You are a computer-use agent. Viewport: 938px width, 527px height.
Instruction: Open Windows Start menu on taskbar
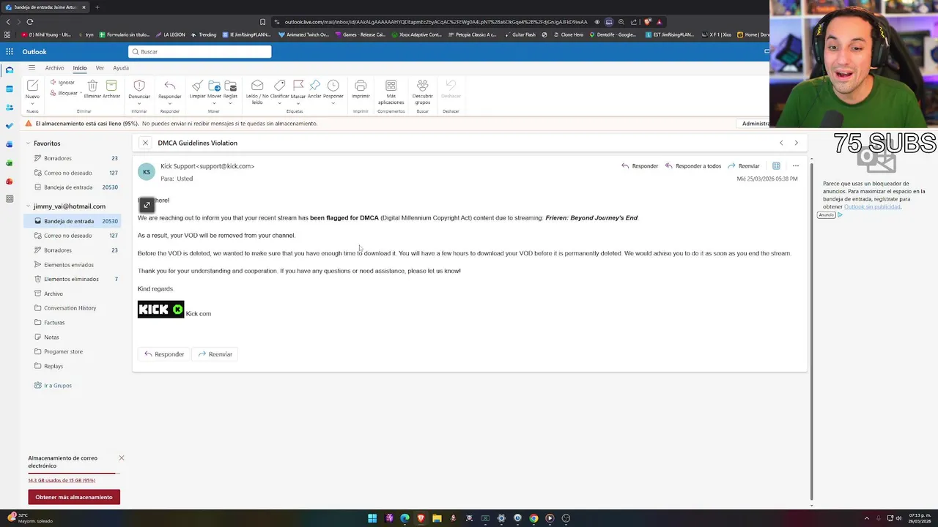coord(372,518)
